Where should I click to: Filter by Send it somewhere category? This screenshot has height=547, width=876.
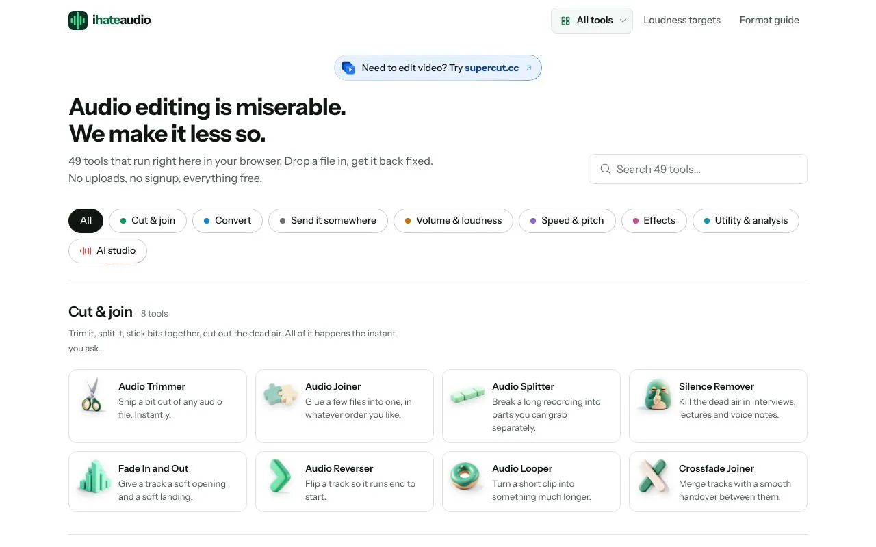pos(328,221)
